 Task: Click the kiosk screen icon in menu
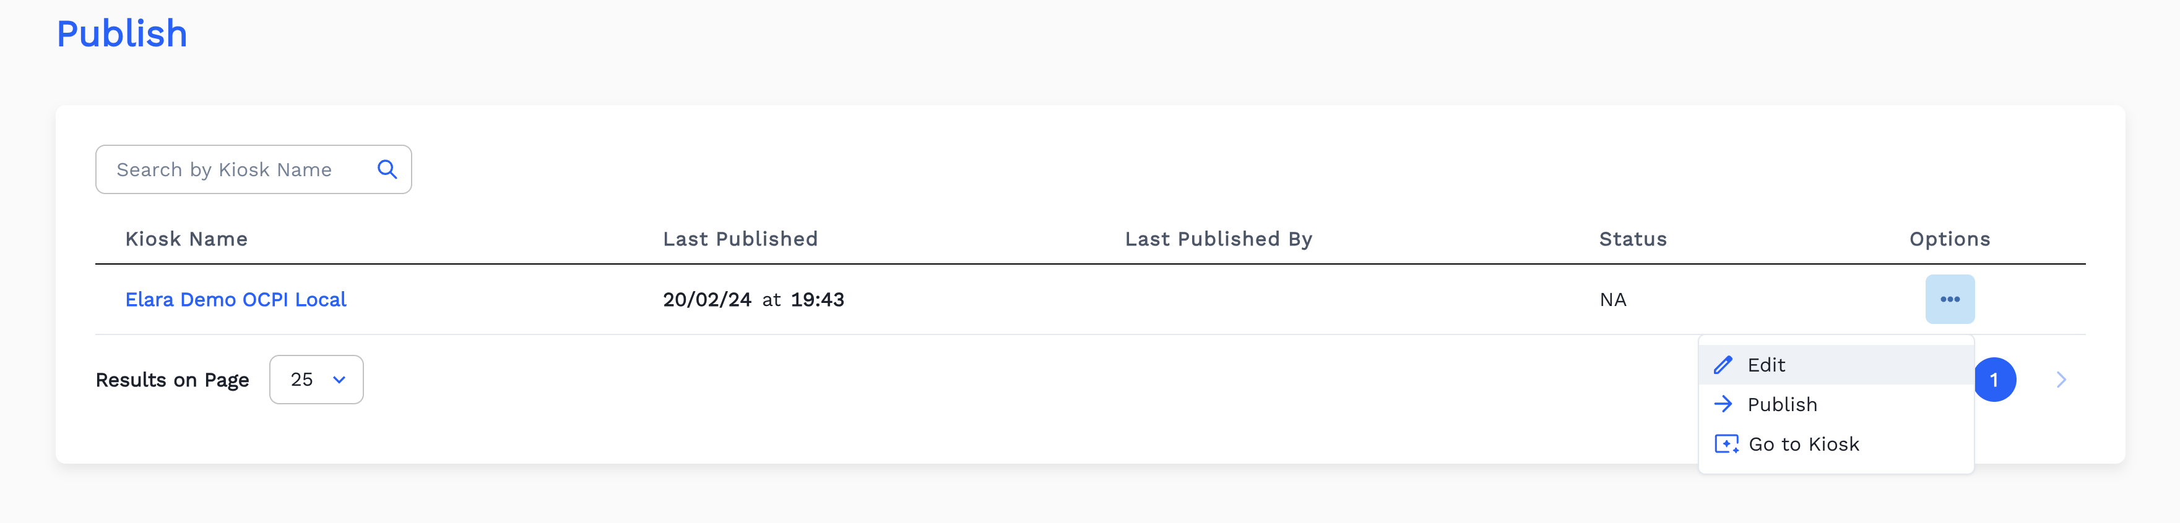(1726, 444)
